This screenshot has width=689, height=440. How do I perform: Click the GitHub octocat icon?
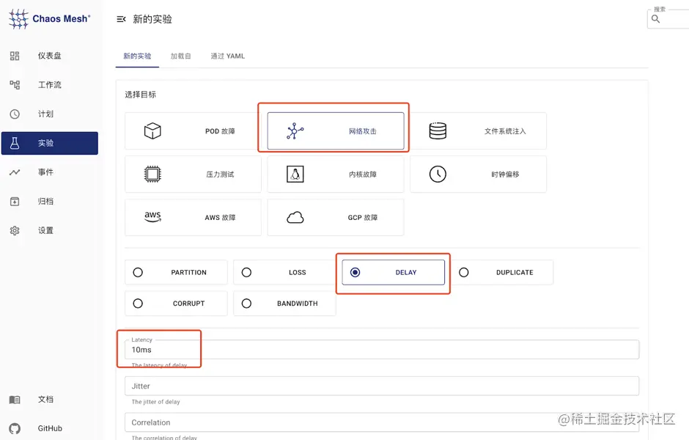point(15,428)
